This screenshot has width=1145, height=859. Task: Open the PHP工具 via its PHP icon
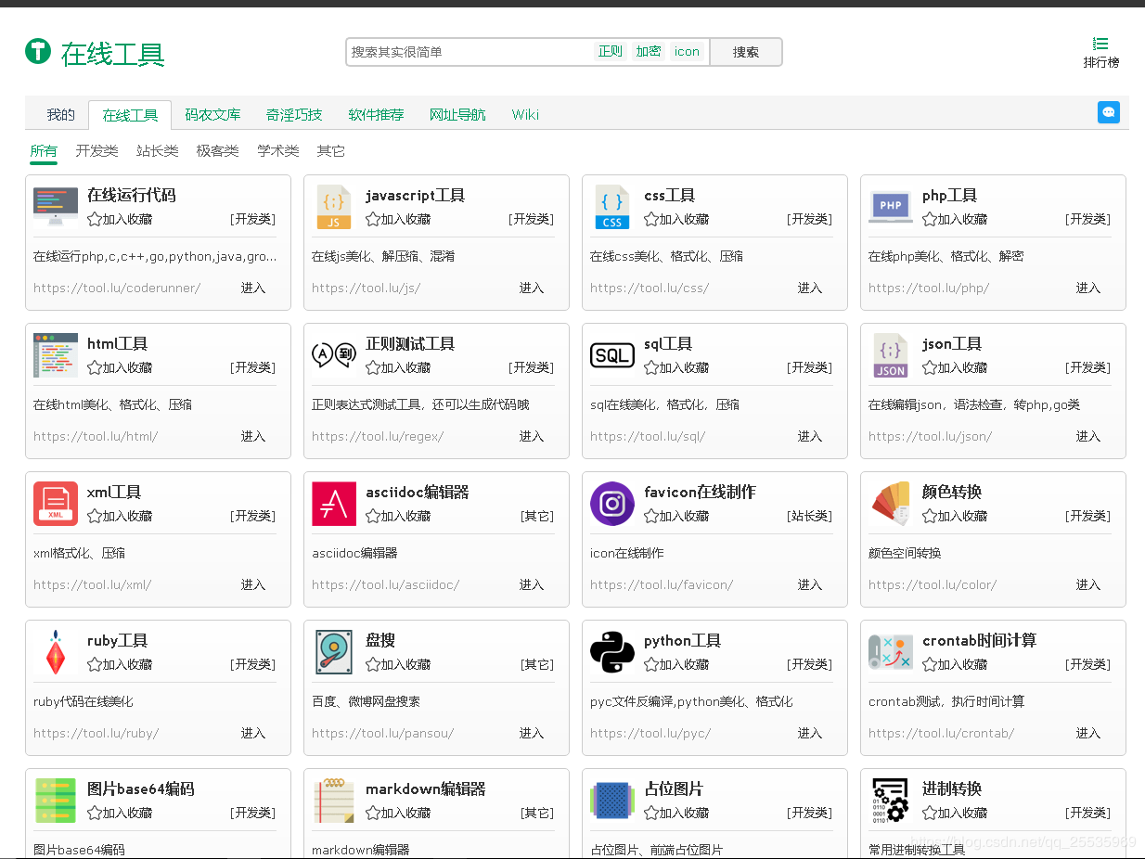pos(891,206)
